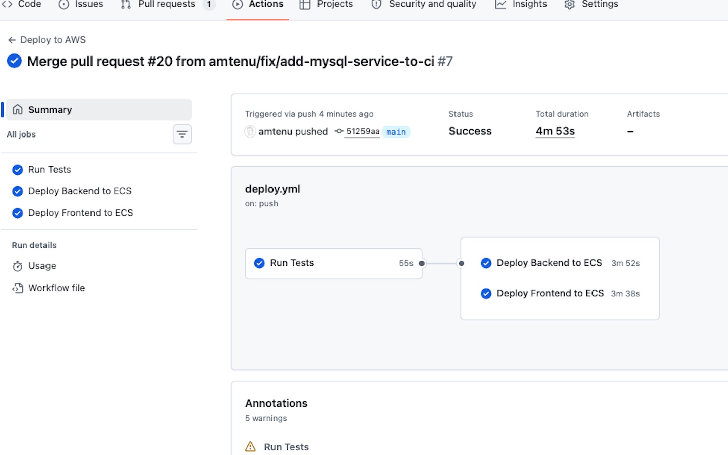Click sidebar Deploy Frontend success icon
Viewport: 728px width, 455px height.
(17, 213)
